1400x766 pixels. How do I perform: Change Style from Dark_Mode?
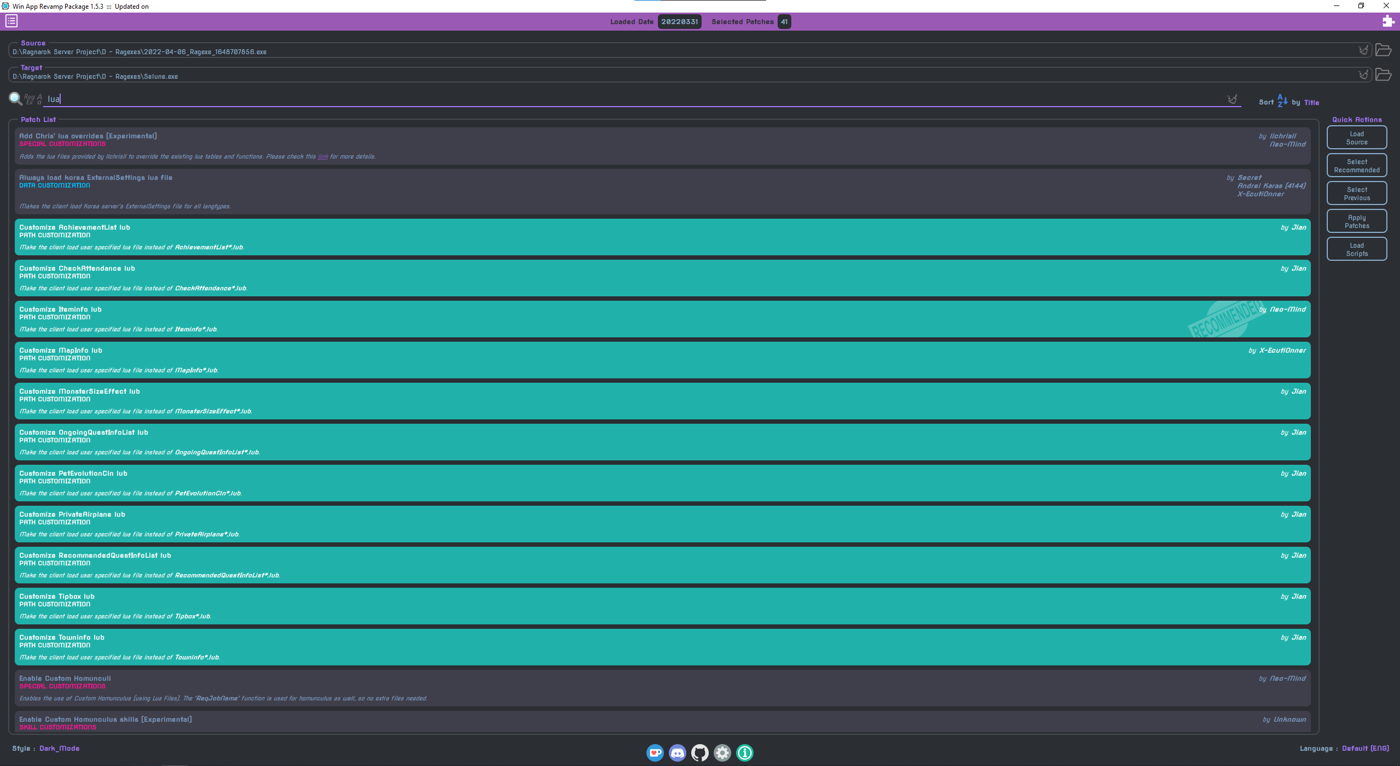coord(59,748)
